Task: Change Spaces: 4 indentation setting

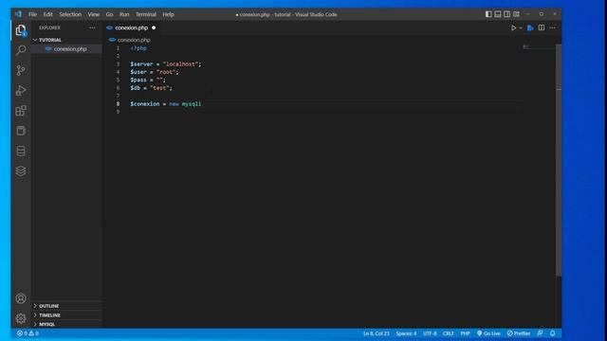Action: coord(406,333)
